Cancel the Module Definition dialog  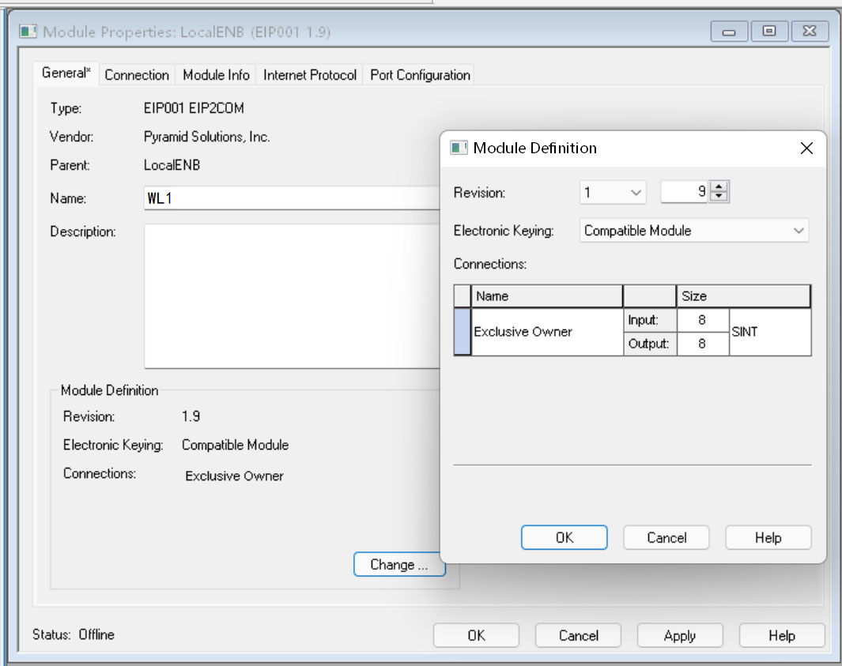(666, 537)
